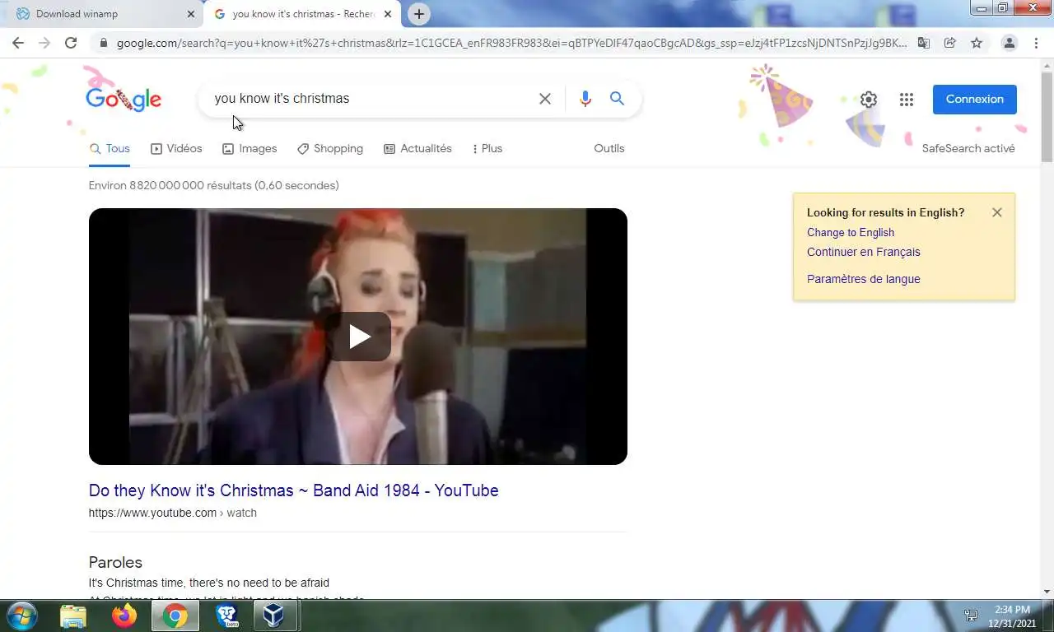Select the 'you know it's christmas' tab
This screenshot has width=1054, height=632.
(x=302, y=14)
